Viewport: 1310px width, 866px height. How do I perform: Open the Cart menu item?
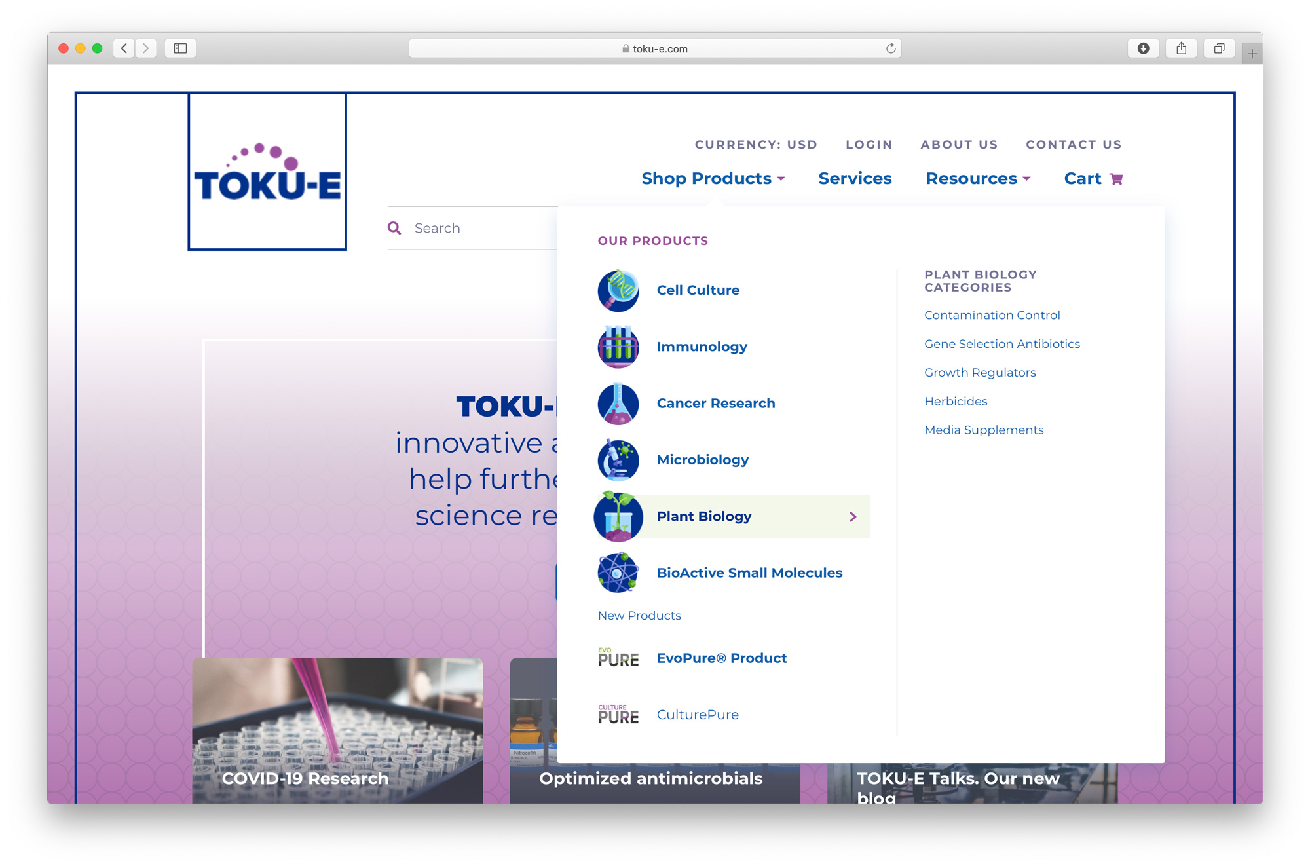[x=1093, y=179]
